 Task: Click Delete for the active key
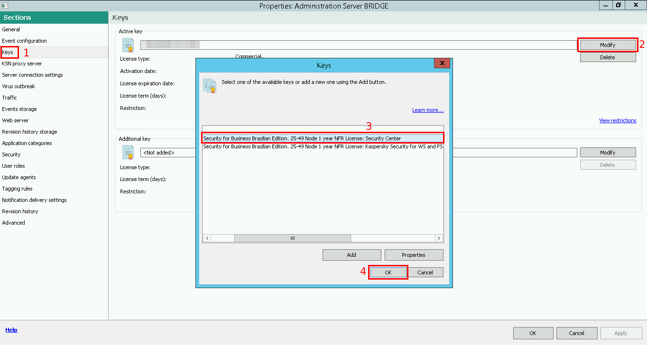(x=608, y=57)
